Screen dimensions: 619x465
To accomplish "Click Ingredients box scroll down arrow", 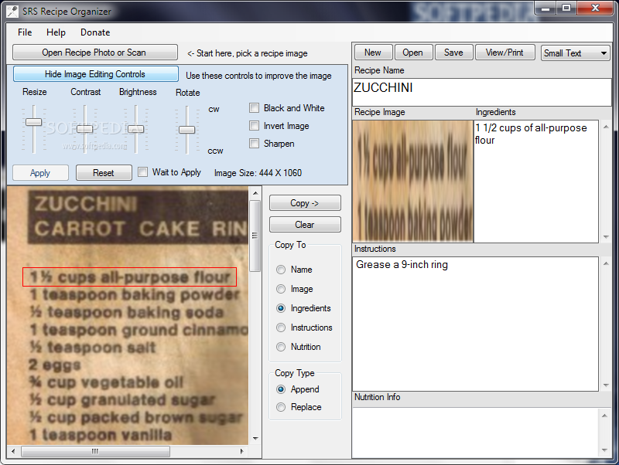I will (x=606, y=237).
